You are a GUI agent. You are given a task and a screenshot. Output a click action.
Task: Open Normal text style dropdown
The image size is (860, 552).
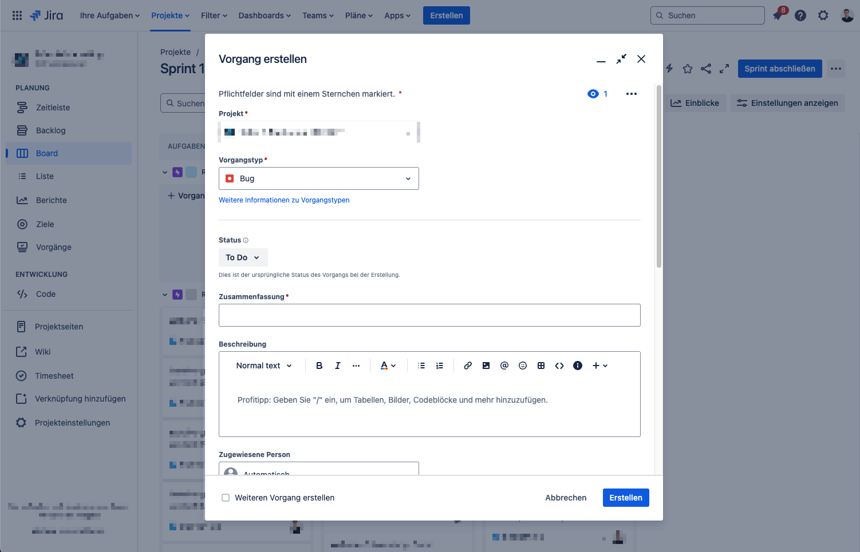(x=264, y=366)
